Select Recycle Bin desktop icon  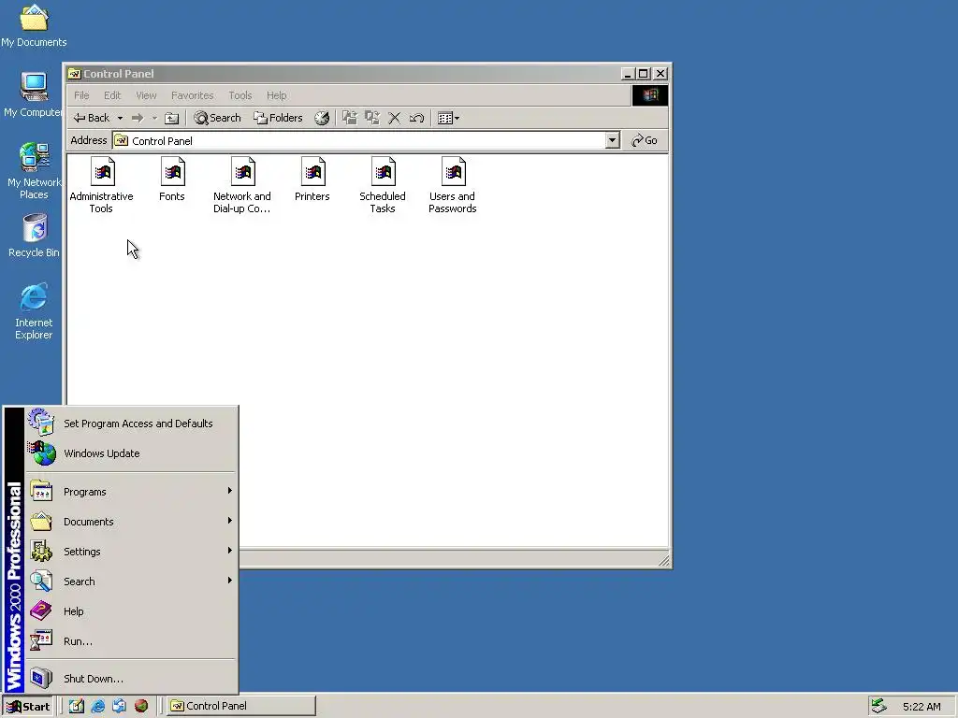tap(34, 235)
